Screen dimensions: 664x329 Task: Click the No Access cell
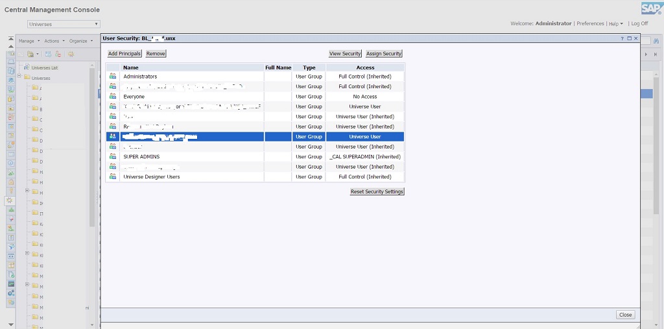point(365,97)
